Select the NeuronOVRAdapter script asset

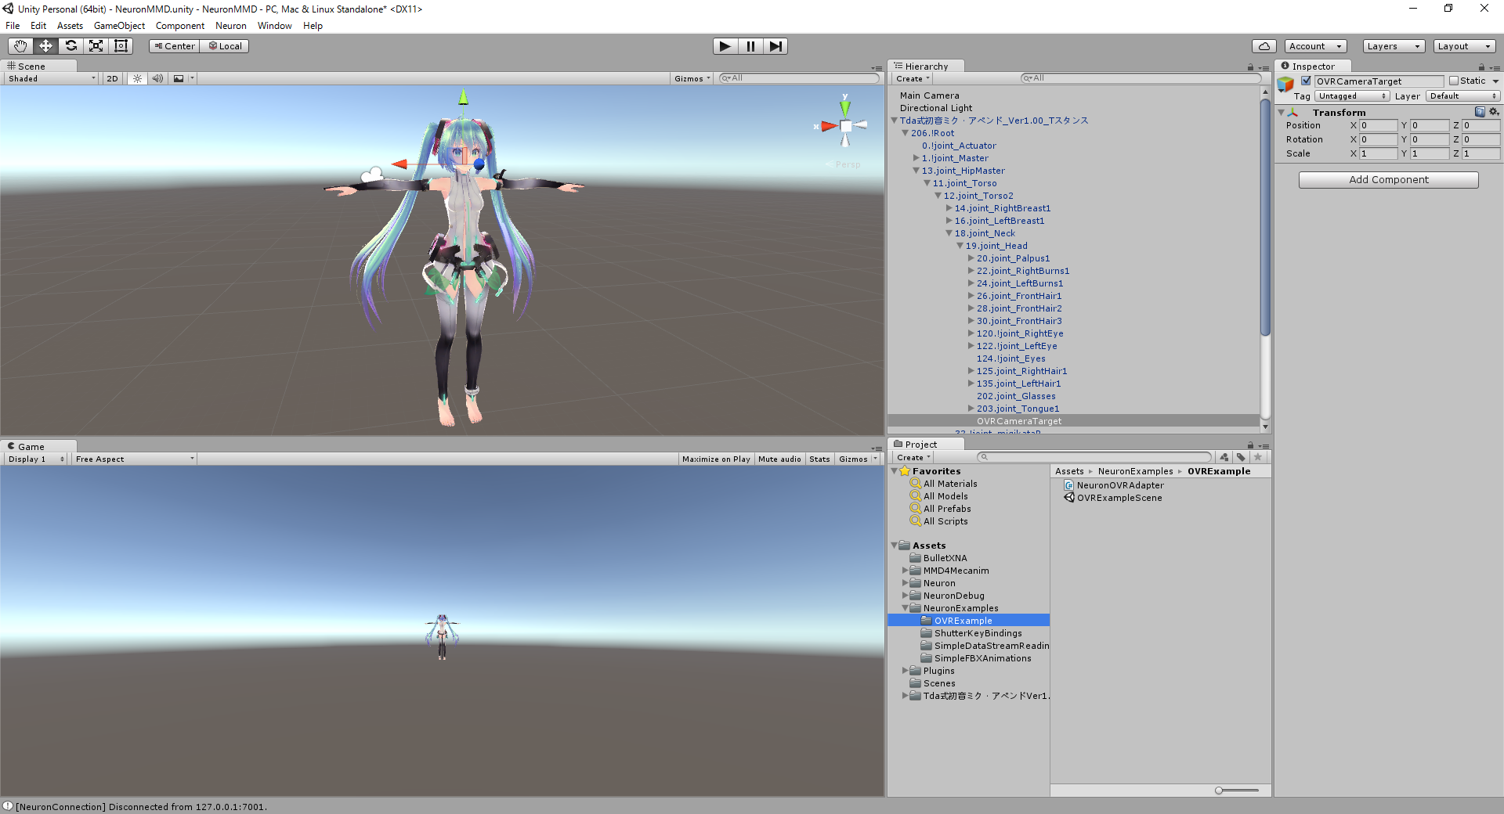(x=1119, y=484)
